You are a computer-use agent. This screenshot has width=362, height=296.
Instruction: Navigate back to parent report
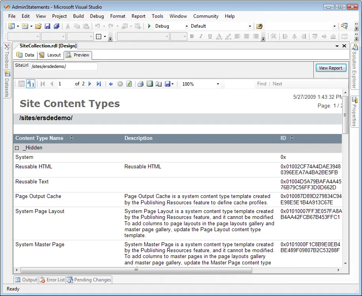click(x=111, y=83)
